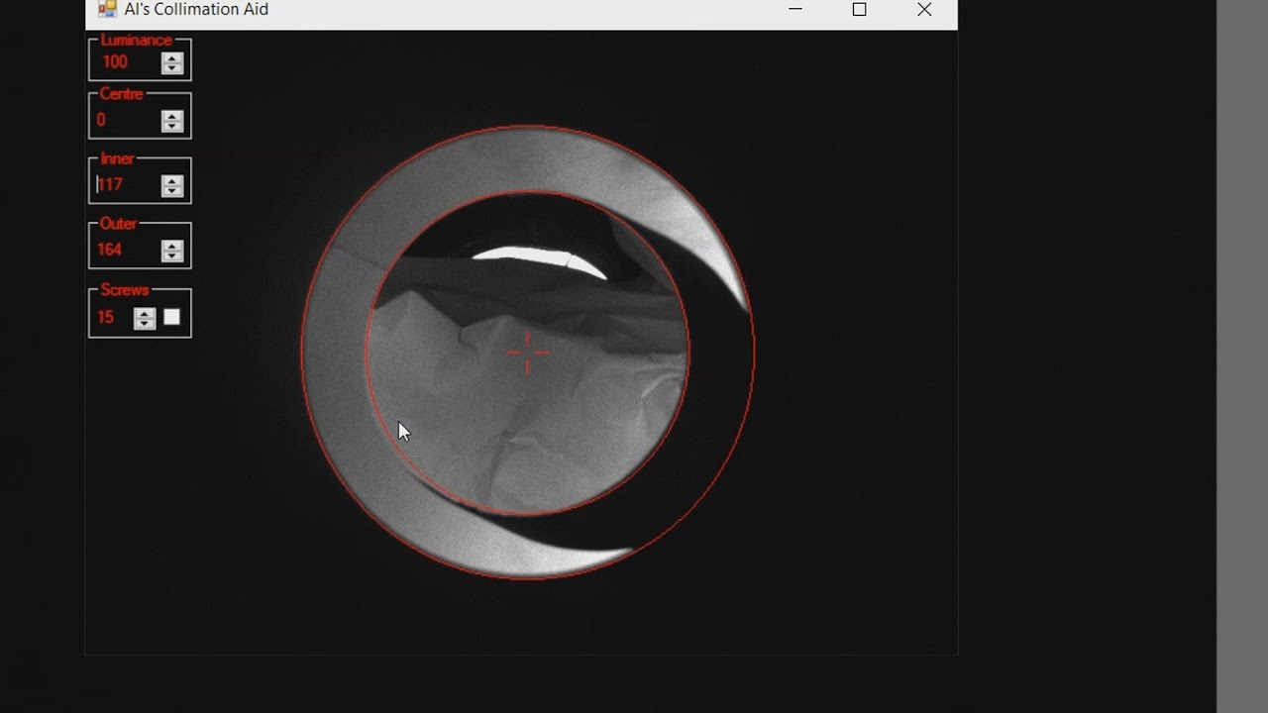Minimize the Collimation Aid window

[795, 10]
